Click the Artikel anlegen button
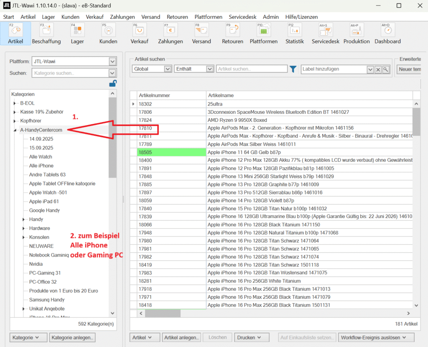 [x=182, y=337]
